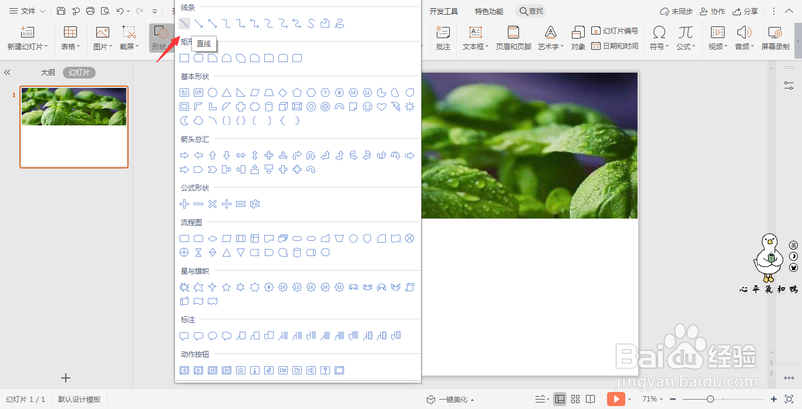Choose the isosceles triangle basic shape
Image resolution: width=802 pixels, height=409 pixels.
tap(227, 93)
